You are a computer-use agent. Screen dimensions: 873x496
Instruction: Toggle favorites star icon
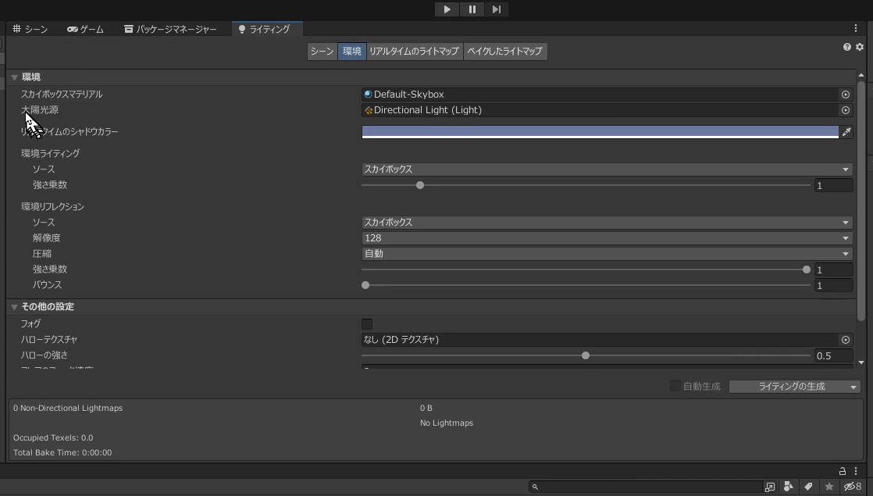(x=829, y=487)
